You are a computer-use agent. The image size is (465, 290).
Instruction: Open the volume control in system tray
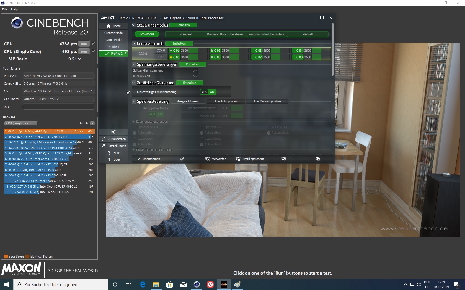[x=418, y=284]
